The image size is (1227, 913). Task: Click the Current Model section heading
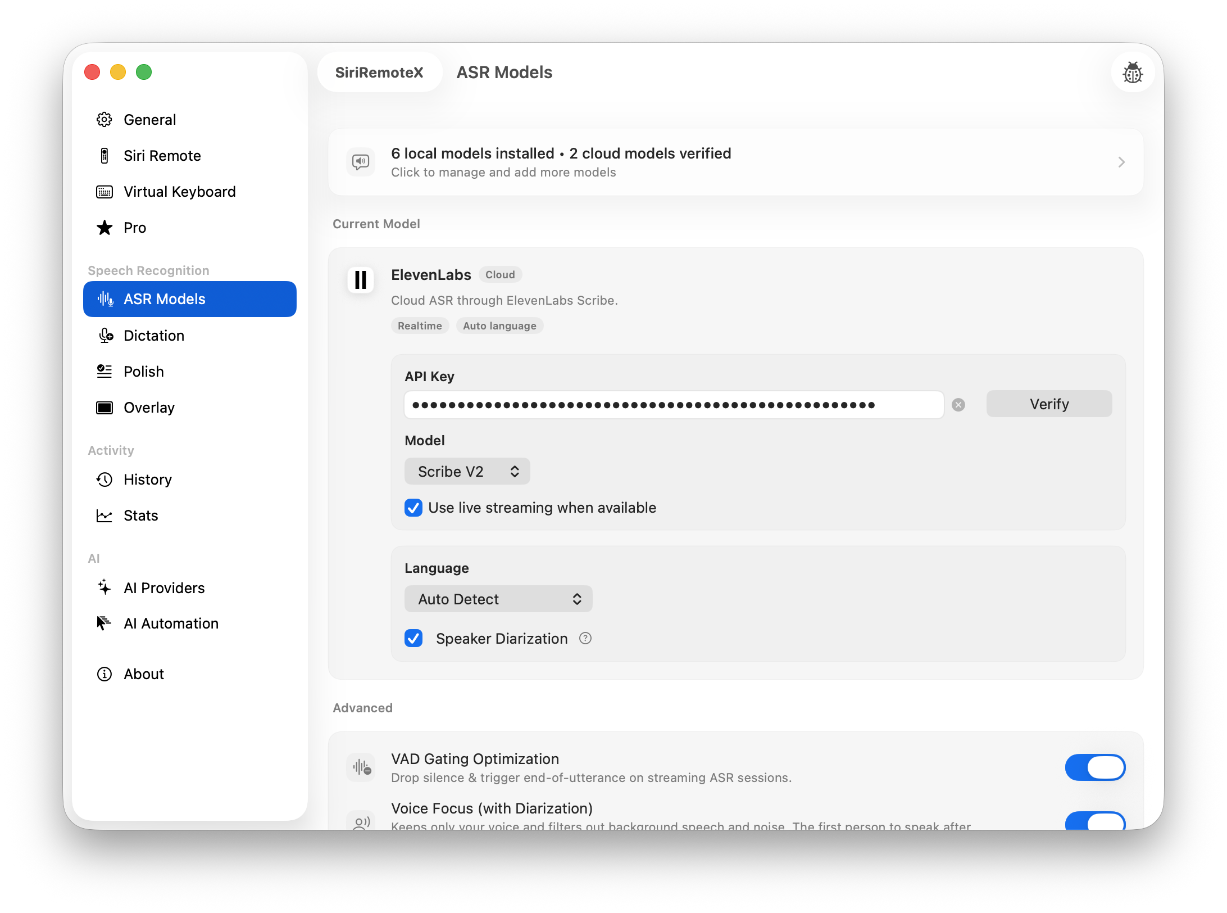pyautogui.click(x=376, y=224)
